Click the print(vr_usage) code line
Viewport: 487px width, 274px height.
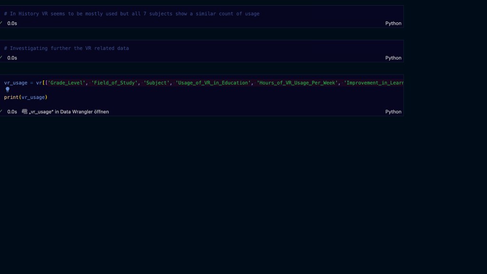[26, 98]
